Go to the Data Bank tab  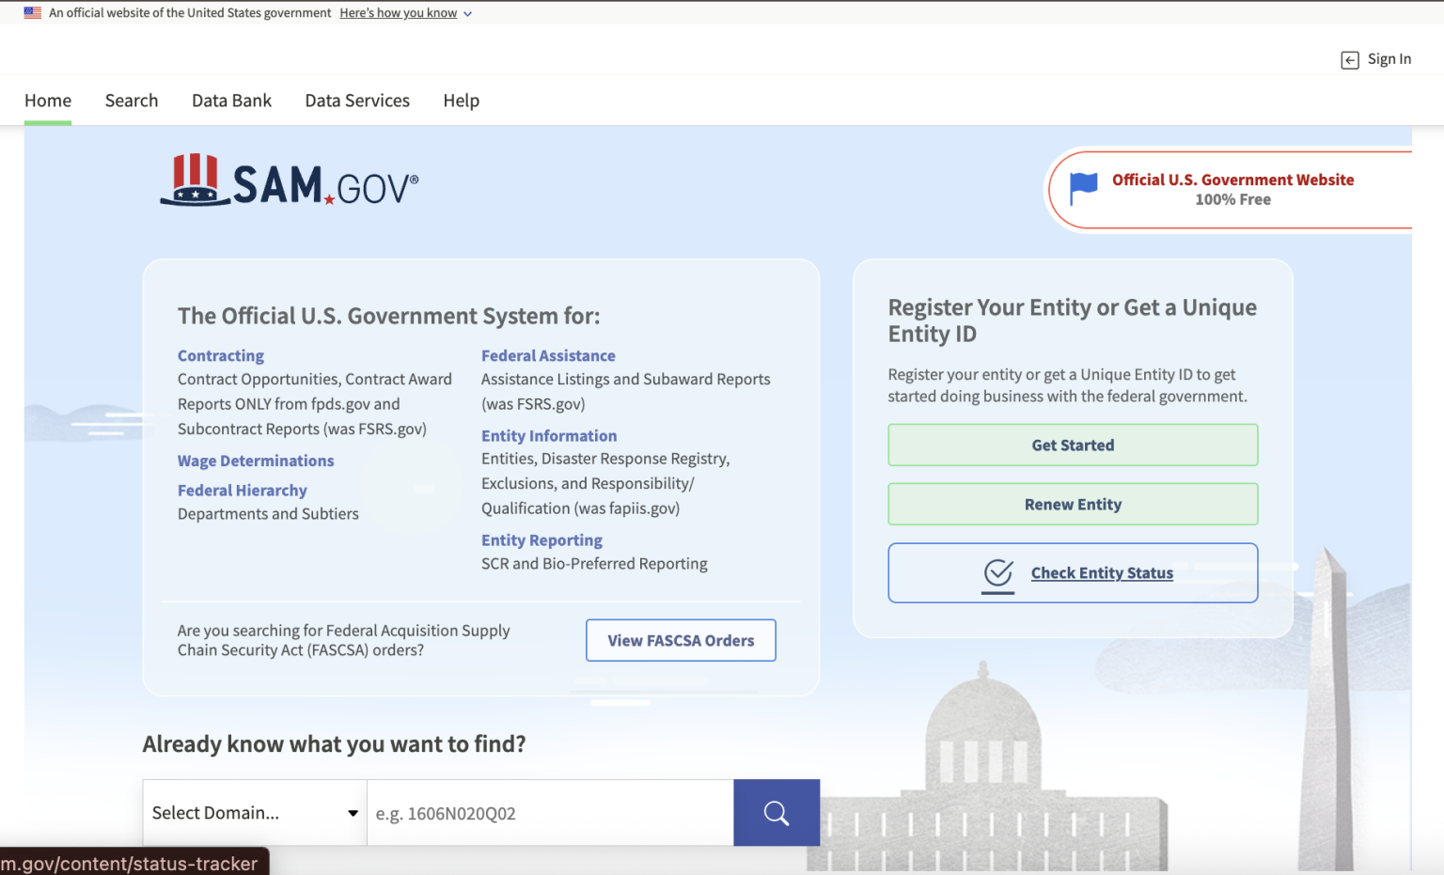[231, 101]
